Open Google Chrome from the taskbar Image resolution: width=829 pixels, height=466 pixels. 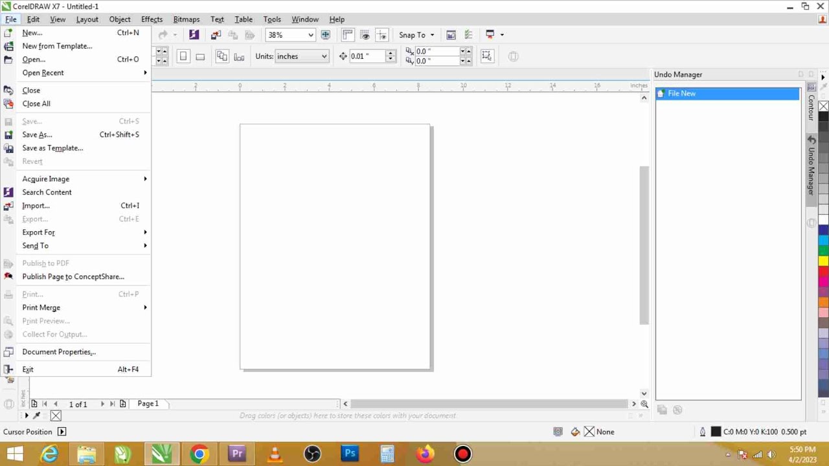199,454
